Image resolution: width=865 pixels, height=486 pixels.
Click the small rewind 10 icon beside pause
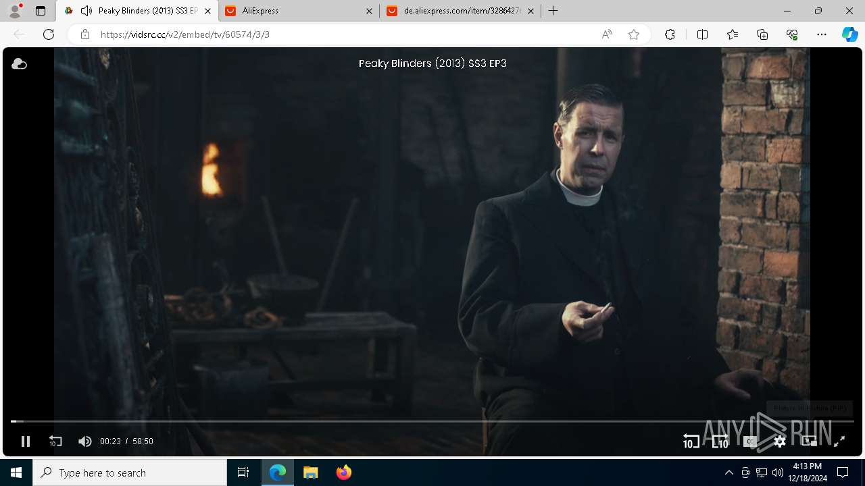click(55, 441)
